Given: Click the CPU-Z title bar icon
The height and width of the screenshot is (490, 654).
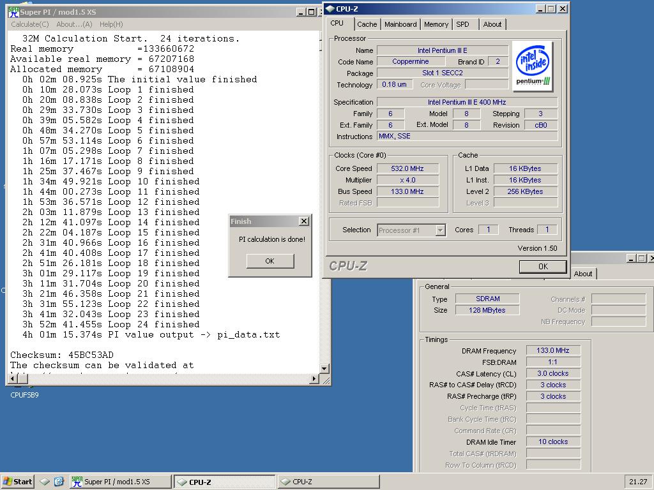Looking at the screenshot, I should (330, 9).
